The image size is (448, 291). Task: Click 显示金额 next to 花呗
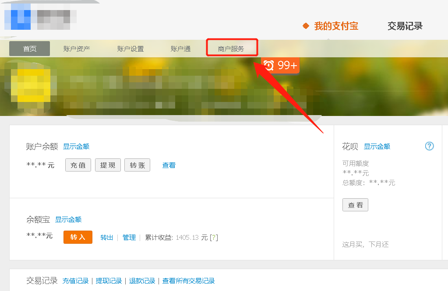coord(377,146)
